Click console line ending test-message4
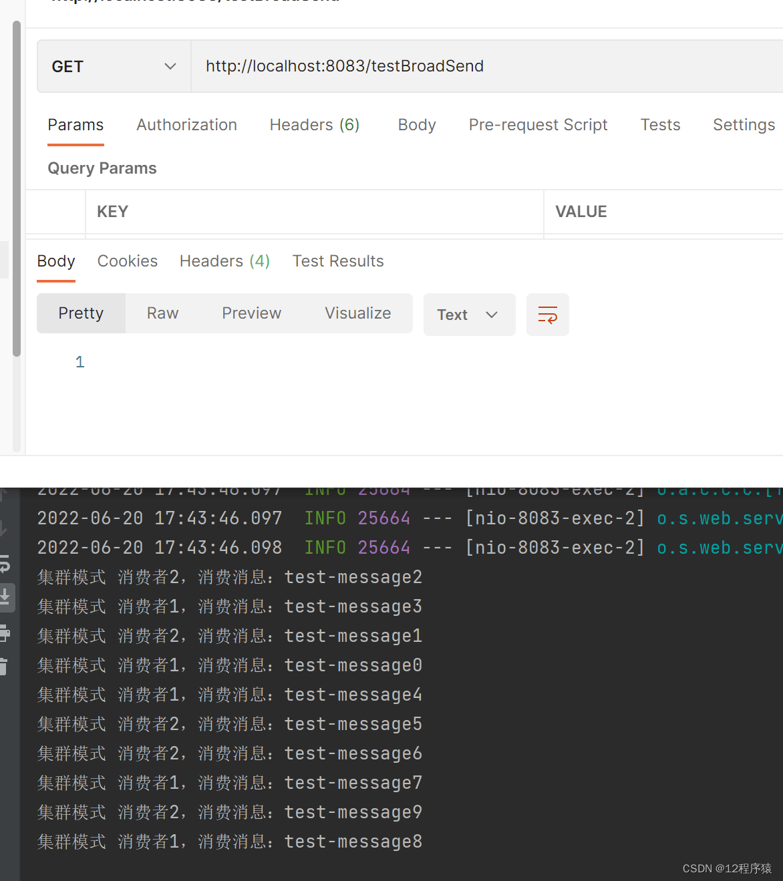The width and height of the screenshot is (783, 881). [230, 695]
